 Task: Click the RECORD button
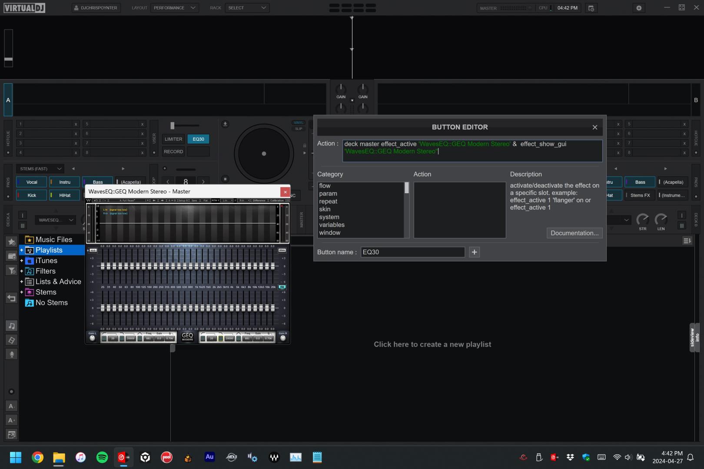click(x=173, y=152)
